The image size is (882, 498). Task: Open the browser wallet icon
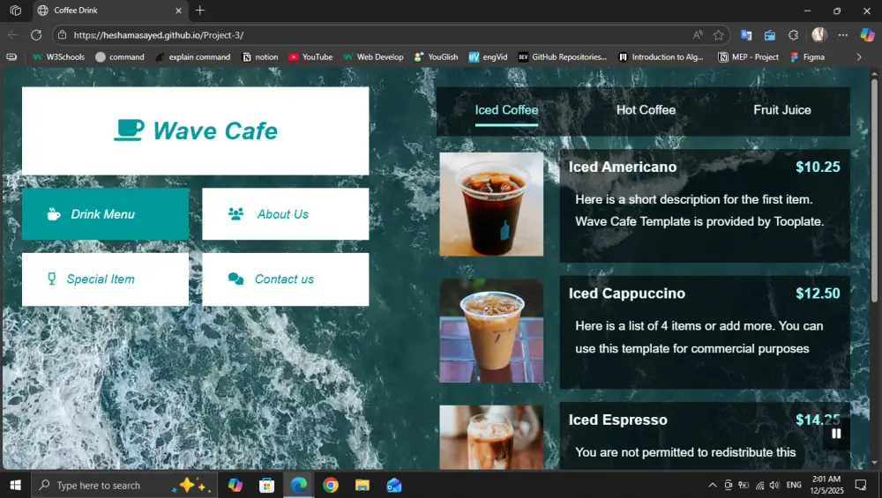[x=769, y=35]
